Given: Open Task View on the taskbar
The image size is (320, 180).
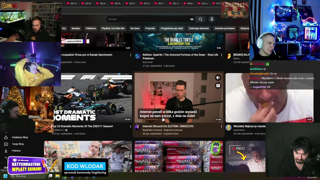Looking at the screenshot, I should pyautogui.click(x=50, y=176).
